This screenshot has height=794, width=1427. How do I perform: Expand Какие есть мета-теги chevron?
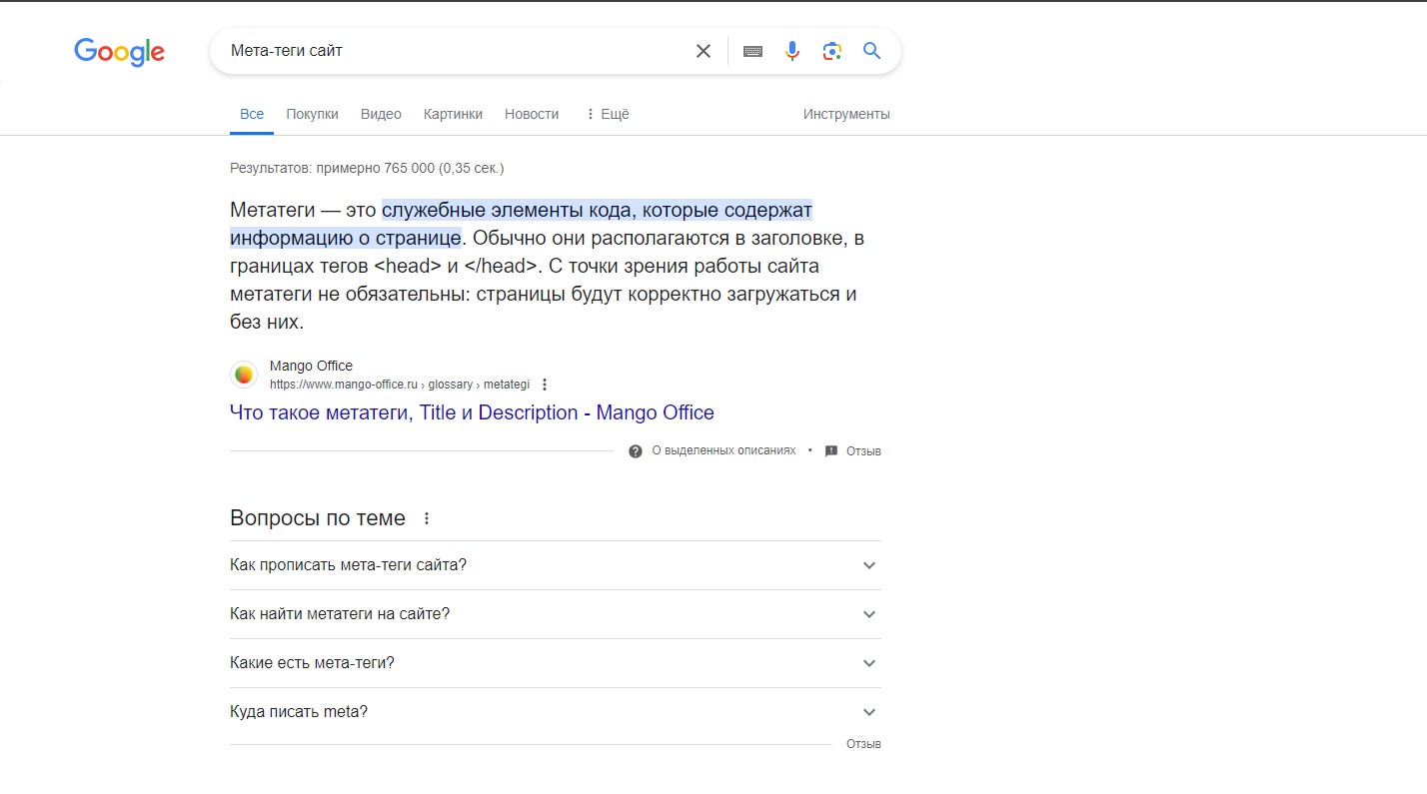(869, 663)
